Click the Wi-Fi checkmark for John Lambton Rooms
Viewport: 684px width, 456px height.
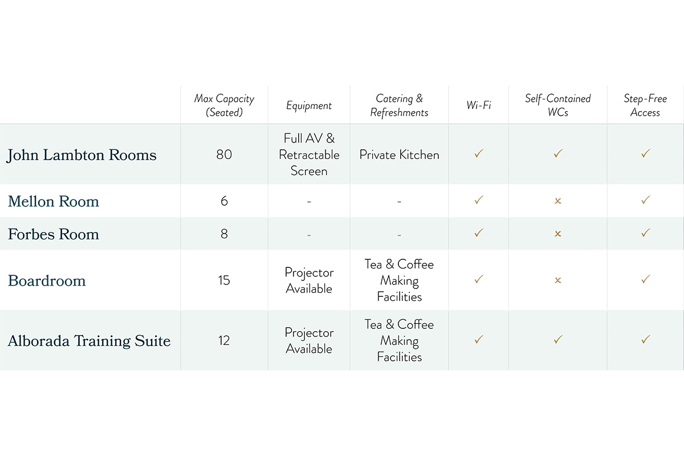pyautogui.click(x=479, y=154)
